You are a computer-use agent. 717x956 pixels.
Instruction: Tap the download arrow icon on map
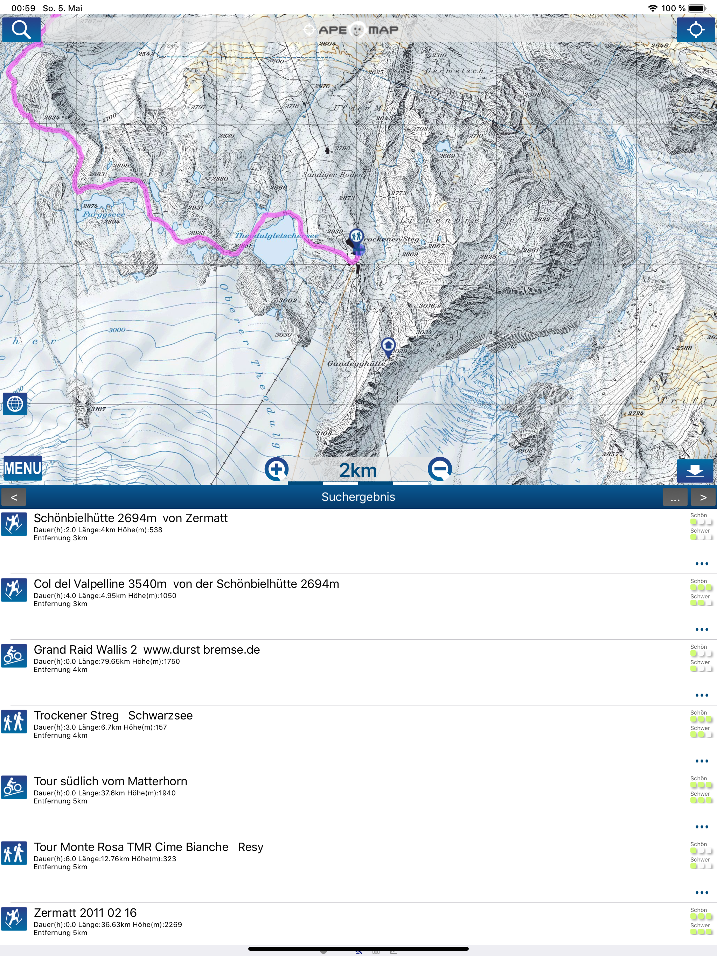pos(695,471)
